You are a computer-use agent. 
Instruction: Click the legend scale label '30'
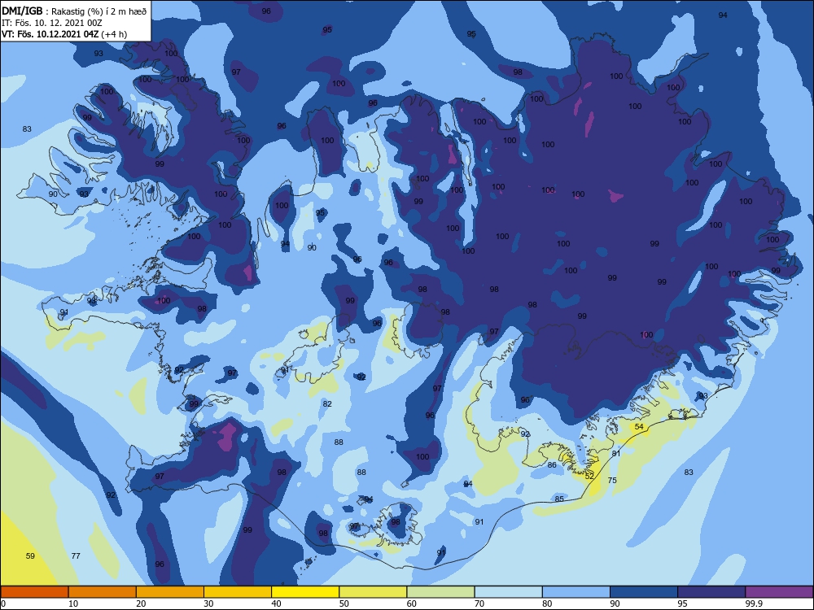tap(208, 603)
